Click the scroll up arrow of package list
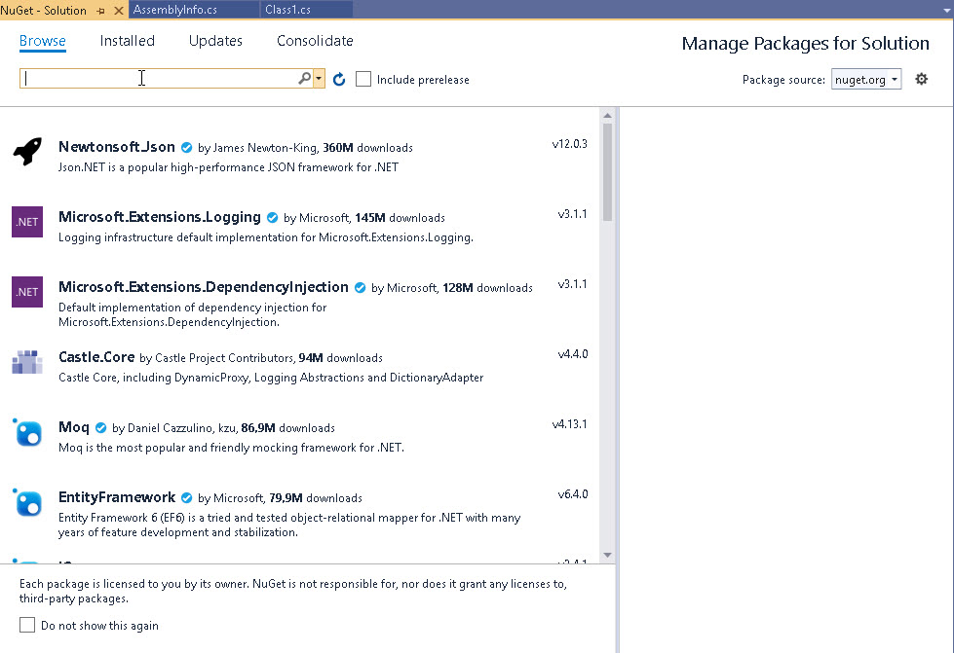Image resolution: width=954 pixels, height=653 pixels. point(607,116)
